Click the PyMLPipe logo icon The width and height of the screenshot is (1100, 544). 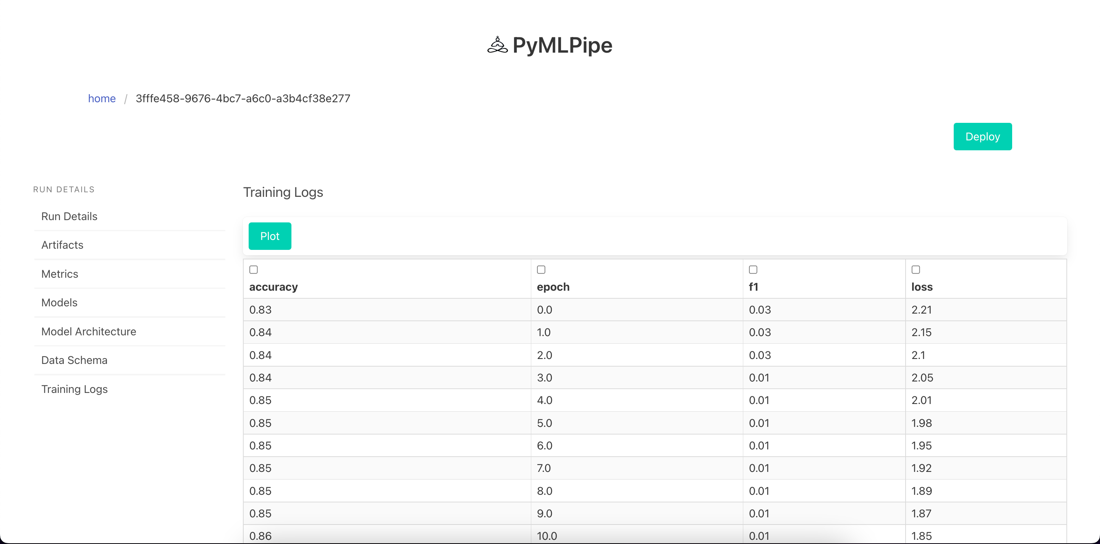click(x=497, y=45)
